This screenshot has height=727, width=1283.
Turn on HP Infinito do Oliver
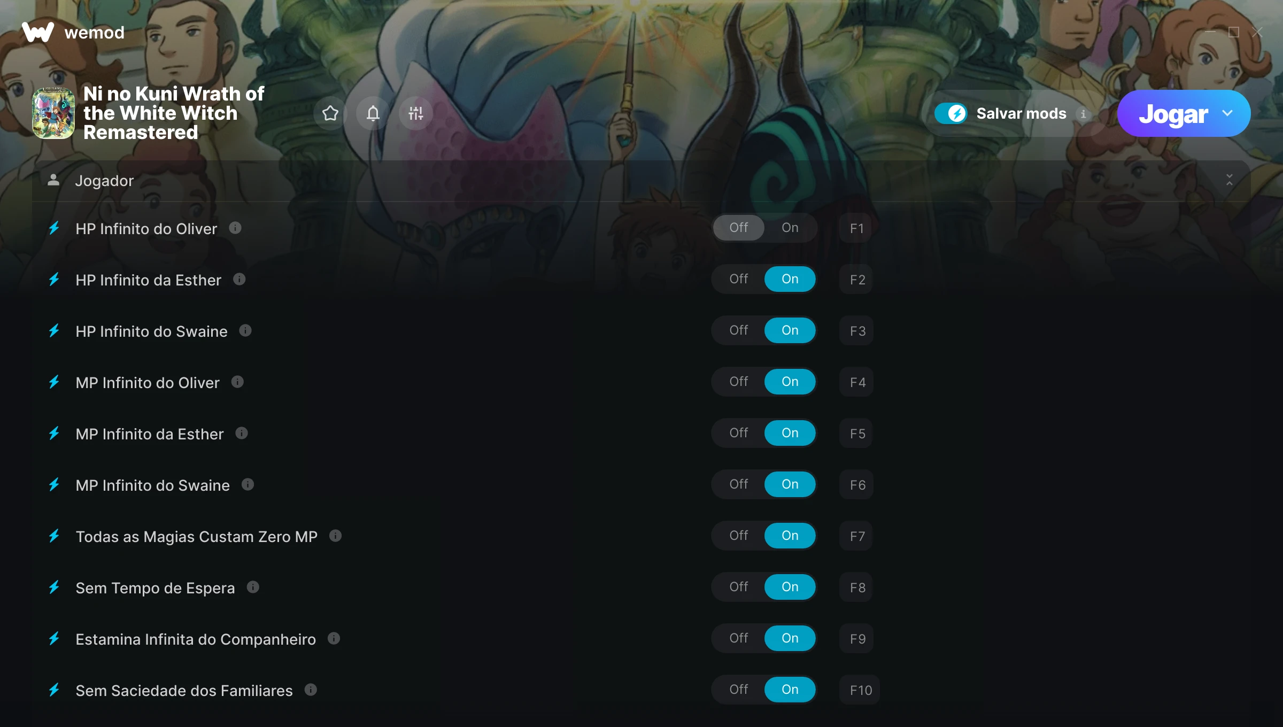(790, 228)
